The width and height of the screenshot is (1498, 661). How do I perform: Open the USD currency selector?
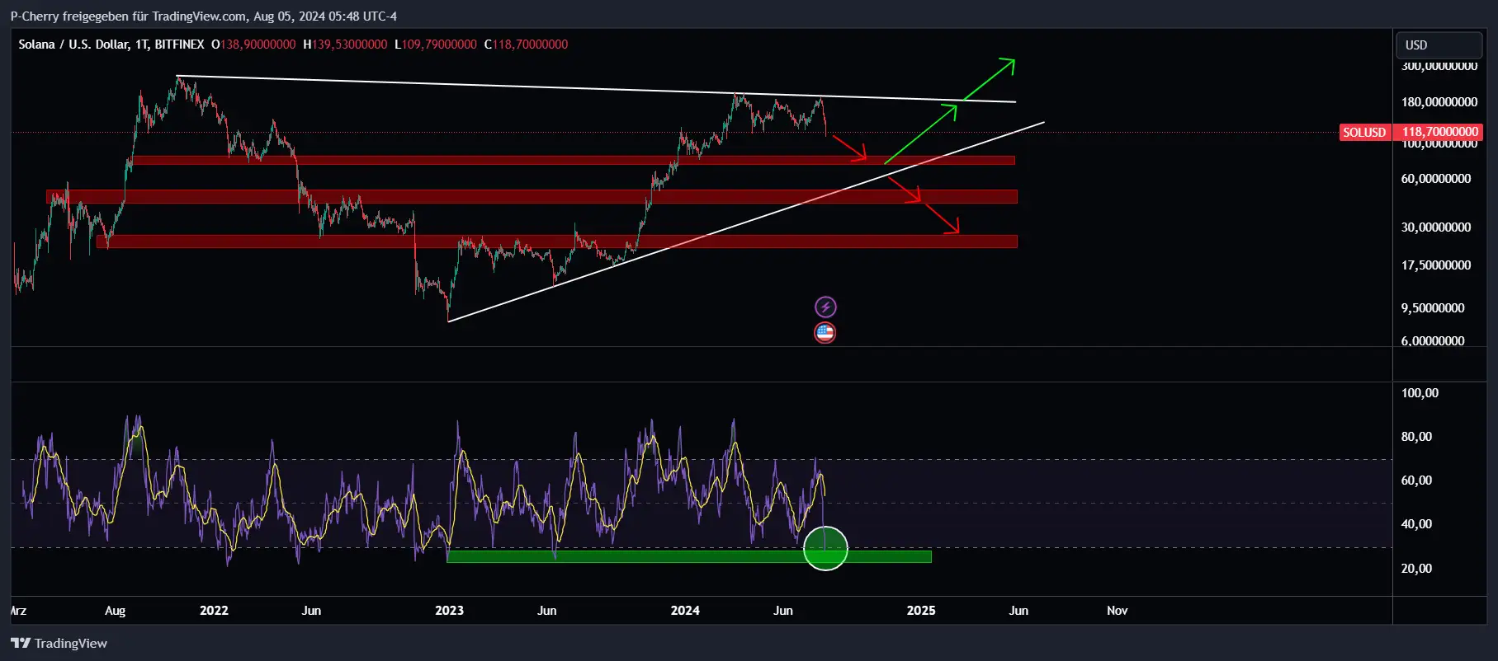coord(1438,45)
